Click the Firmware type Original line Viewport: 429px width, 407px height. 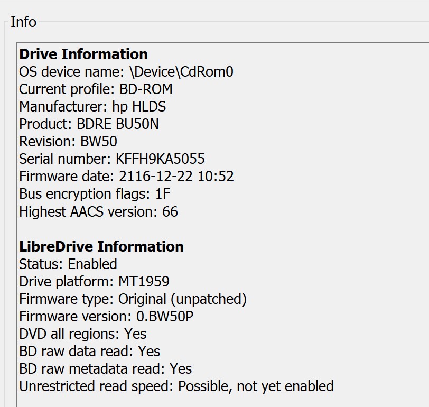[x=133, y=299]
